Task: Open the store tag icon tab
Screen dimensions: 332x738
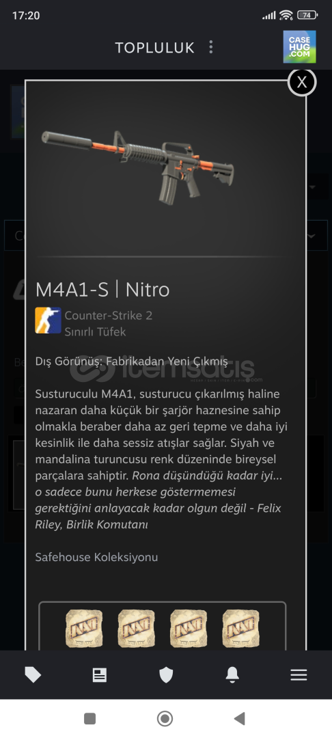Action: coord(33,675)
